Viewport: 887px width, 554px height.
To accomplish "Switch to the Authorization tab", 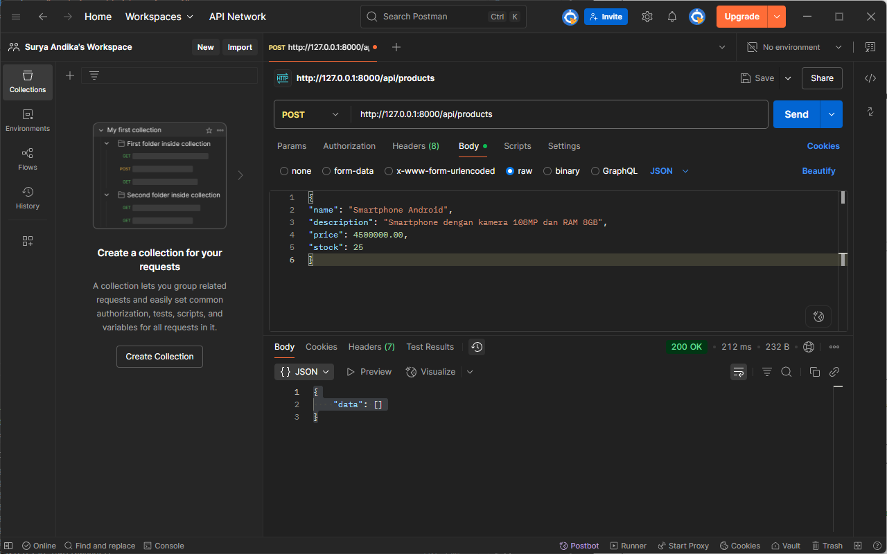I will click(x=349, y=146).
